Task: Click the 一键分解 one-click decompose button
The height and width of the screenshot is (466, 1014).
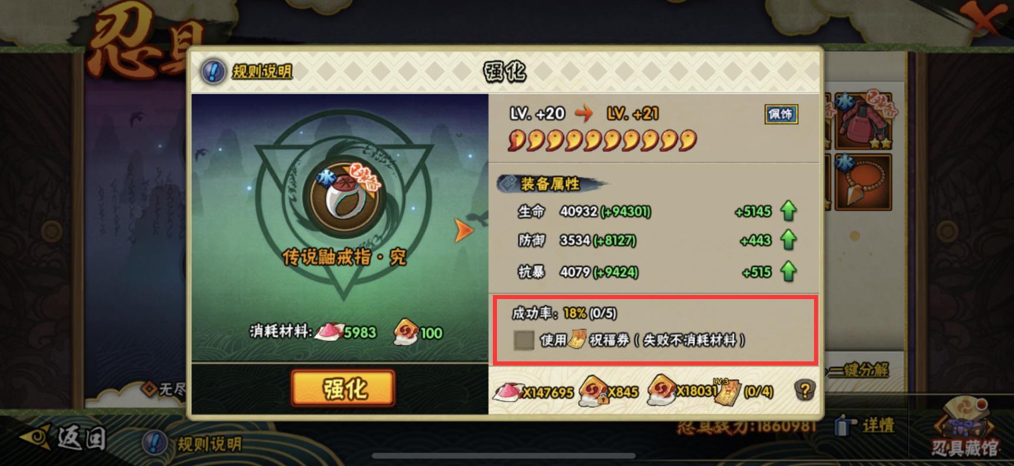Action: pos(859,370)
